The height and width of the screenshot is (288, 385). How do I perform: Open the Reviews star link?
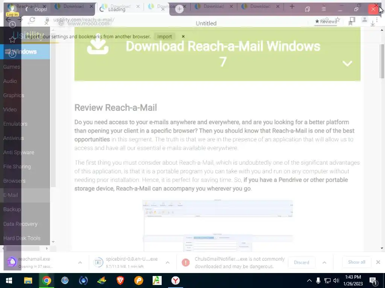click(326, 21)
